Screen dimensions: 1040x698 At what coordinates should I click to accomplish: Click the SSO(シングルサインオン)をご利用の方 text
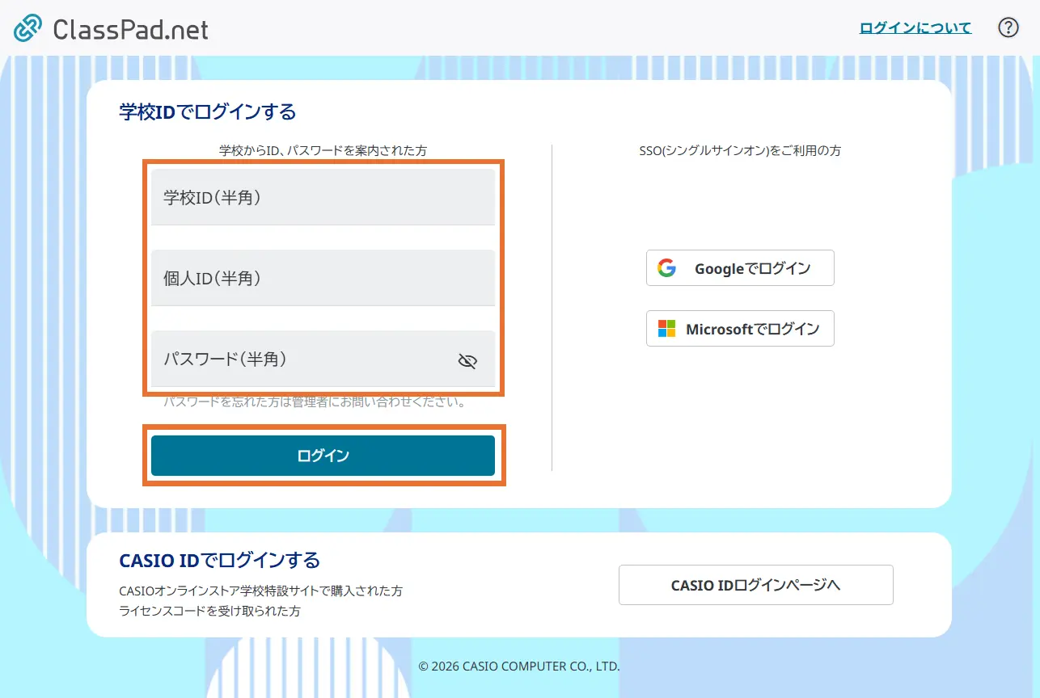740,150
